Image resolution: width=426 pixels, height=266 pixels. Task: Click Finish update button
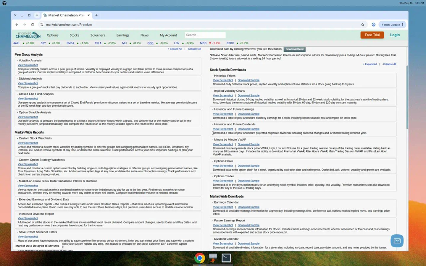(x=393, y=25)
